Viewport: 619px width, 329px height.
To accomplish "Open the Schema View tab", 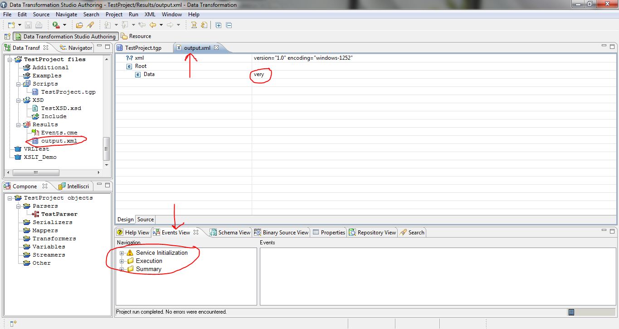I will coord(230,233).
